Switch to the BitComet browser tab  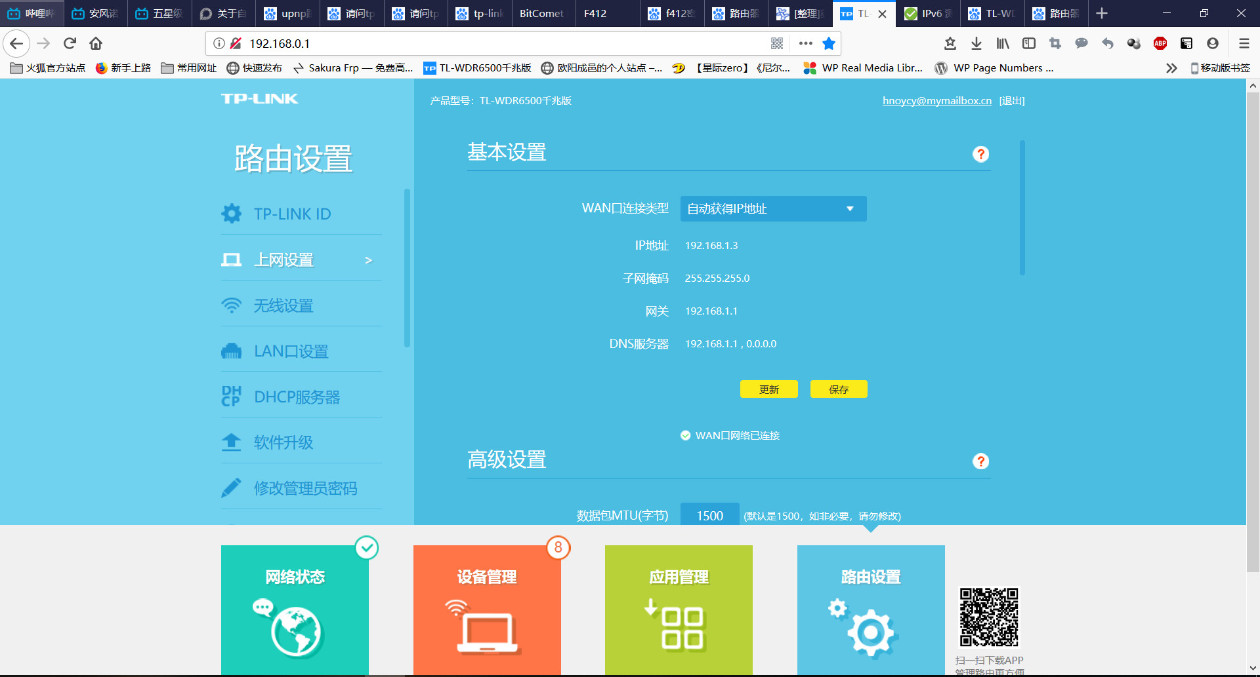click(541, 13)
